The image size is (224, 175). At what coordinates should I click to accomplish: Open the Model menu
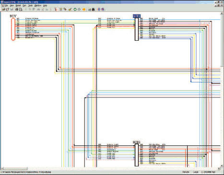point(18,5)
